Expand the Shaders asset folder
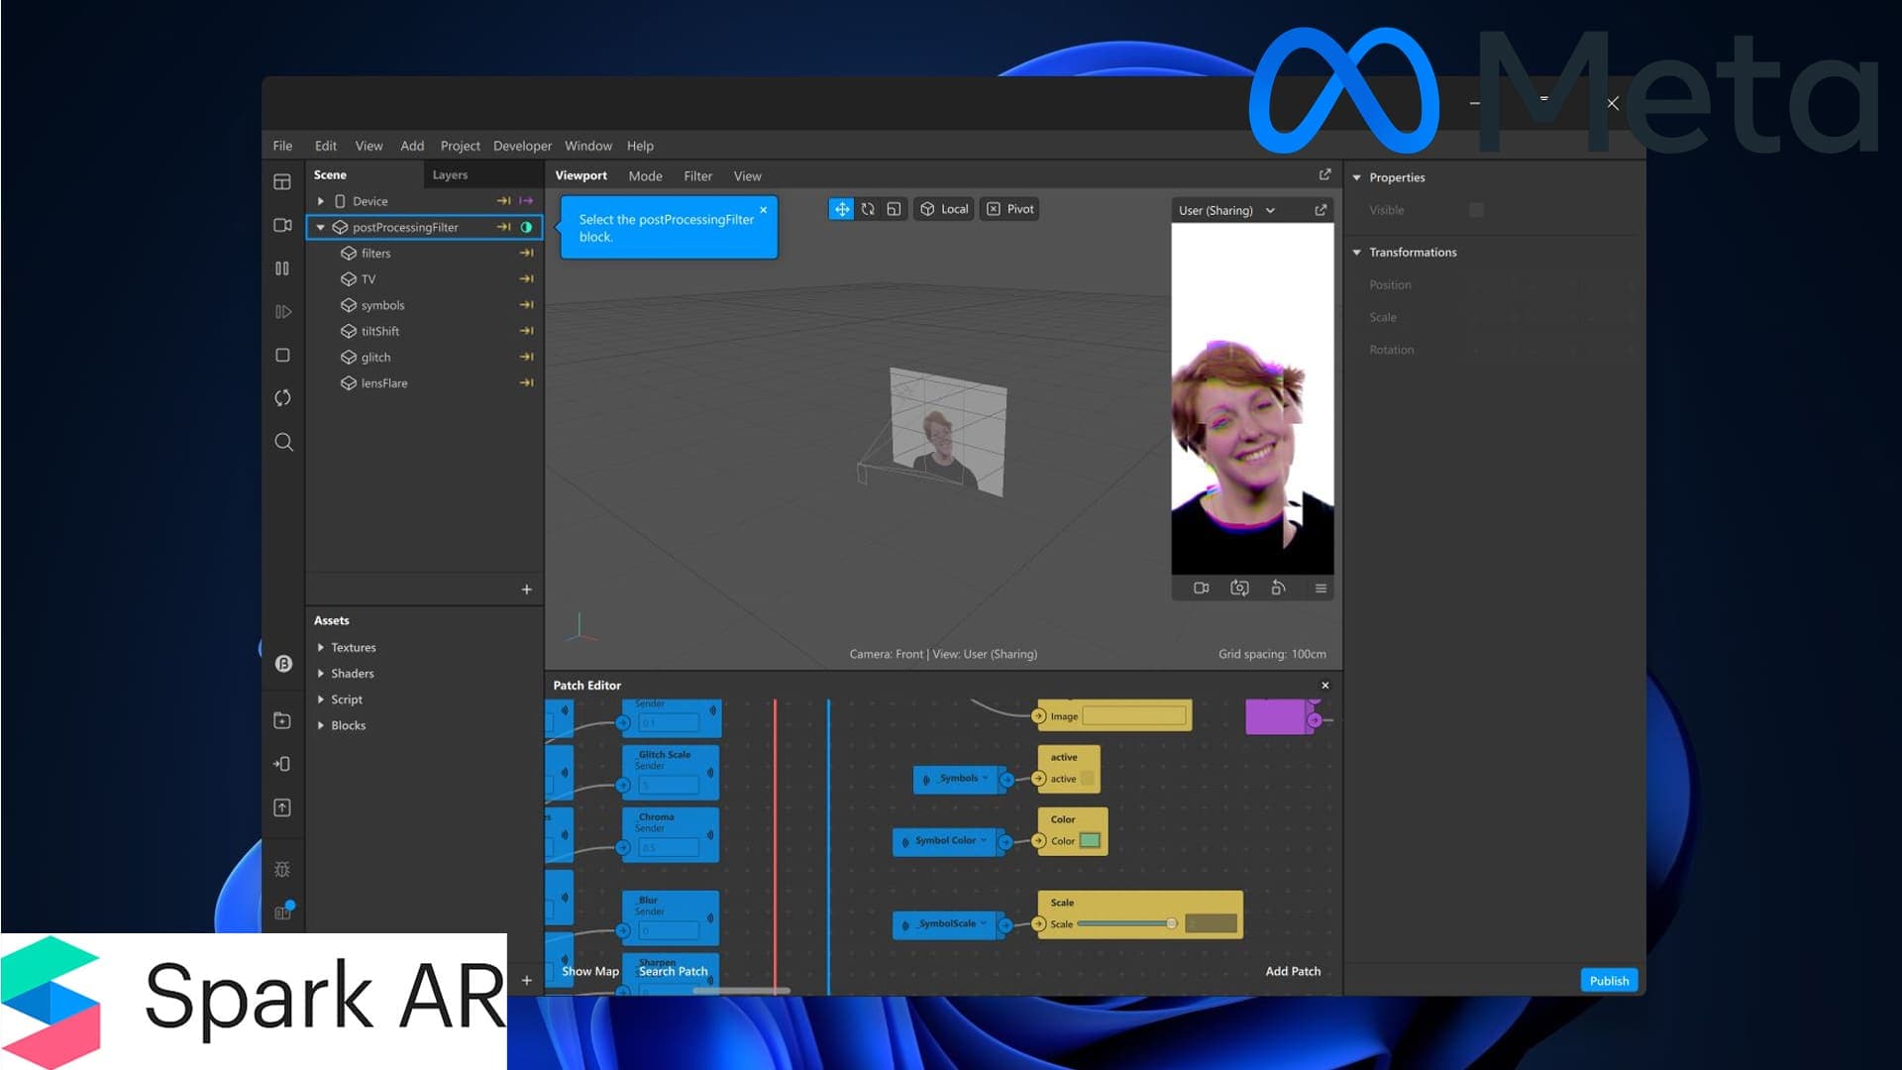The height and width of the screenshot is (1070, 1902). (x=320, y=673)
